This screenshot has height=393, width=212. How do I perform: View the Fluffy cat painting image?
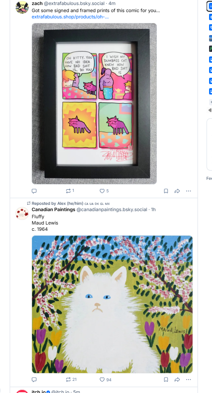point(112,304)
